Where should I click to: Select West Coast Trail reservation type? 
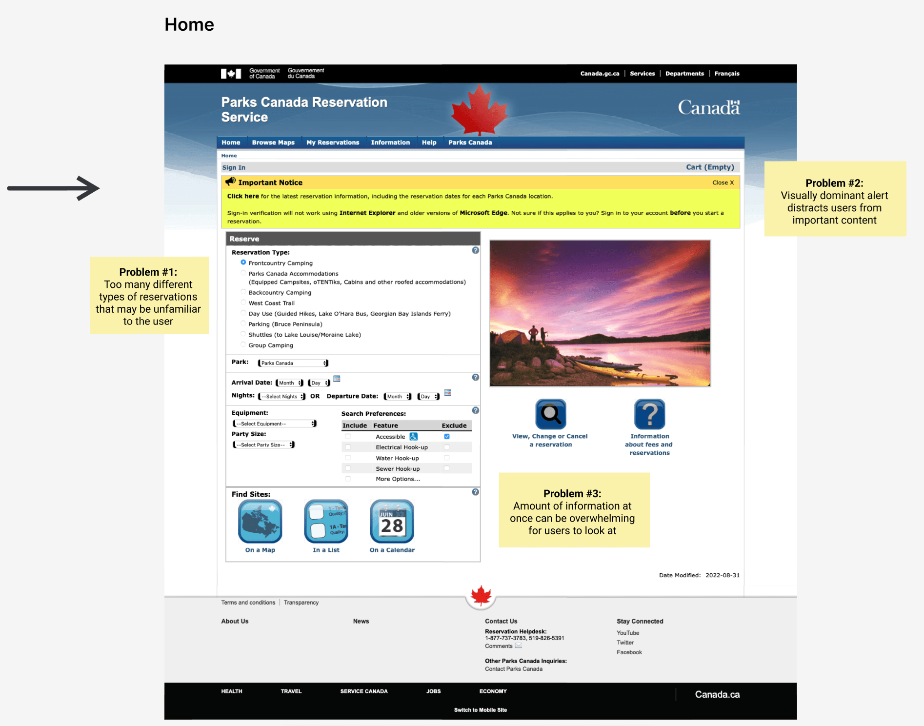tap(243, 302)
